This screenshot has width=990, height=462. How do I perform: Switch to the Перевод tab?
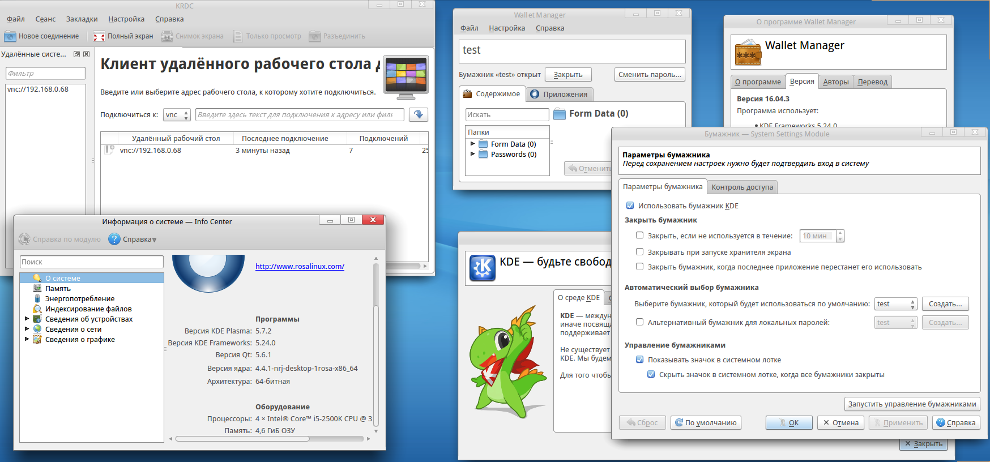coord(872,82)
